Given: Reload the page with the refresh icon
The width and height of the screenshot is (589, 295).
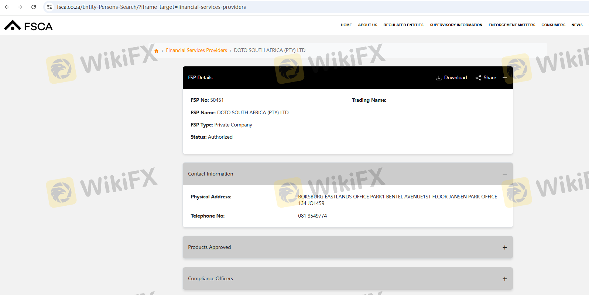Looking at the screenshot, I should pos(34,7).
